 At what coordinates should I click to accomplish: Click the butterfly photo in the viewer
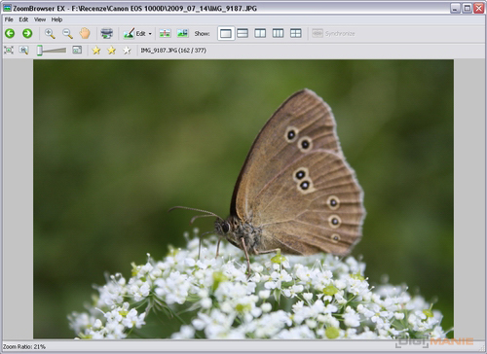click(x=243, y=199)
